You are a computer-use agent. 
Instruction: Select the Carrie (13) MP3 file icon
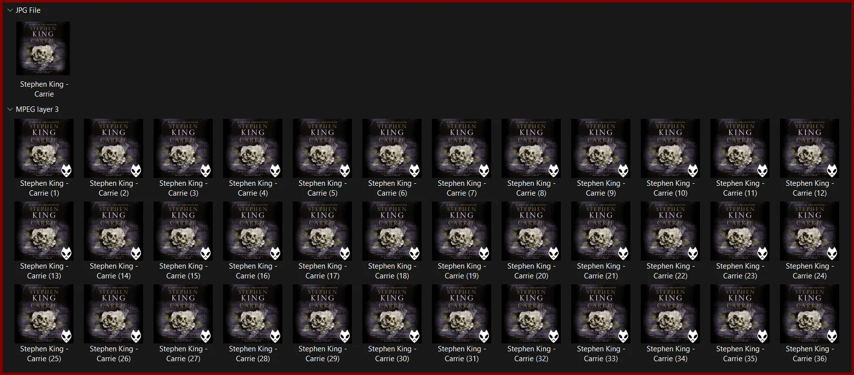click(x=44, y=231)
